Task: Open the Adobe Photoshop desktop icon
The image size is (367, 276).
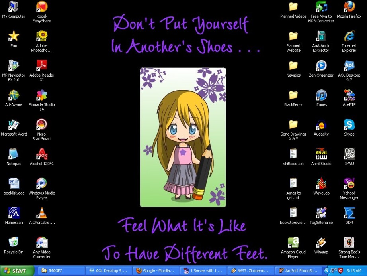Action: (x=41, y=37)
